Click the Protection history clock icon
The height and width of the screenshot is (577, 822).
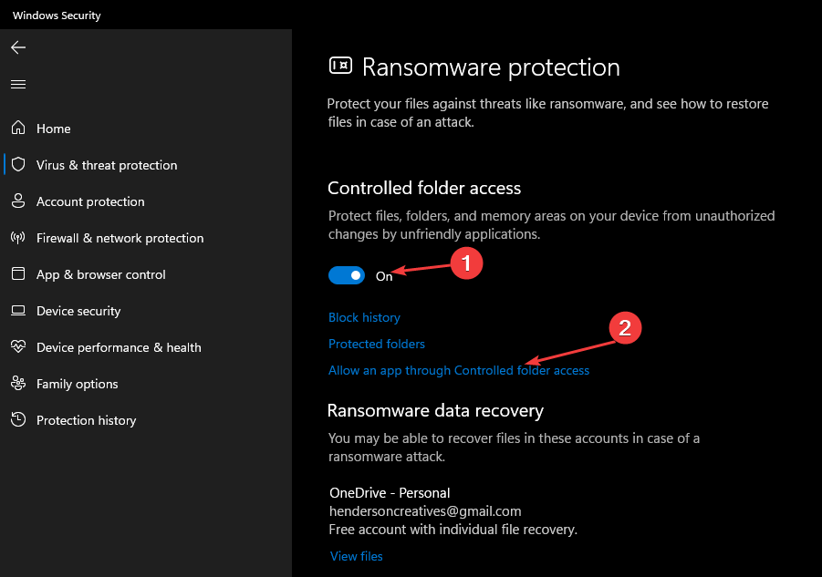18,419
